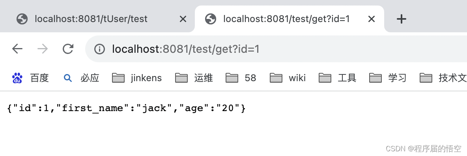Screen dimensions: 467x156
Task: Select the localhost:8081/test/get?id=1 tab
Action: pos(289,19)
